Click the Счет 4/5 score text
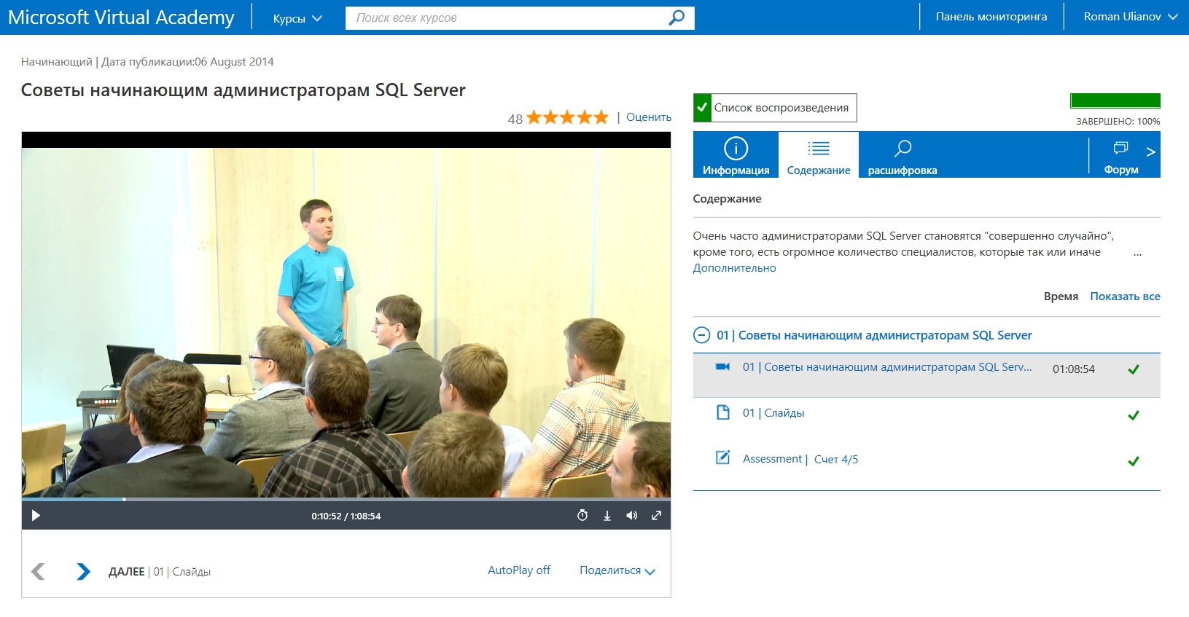Viewport: 1189px width, 617px height. [836, 460]
